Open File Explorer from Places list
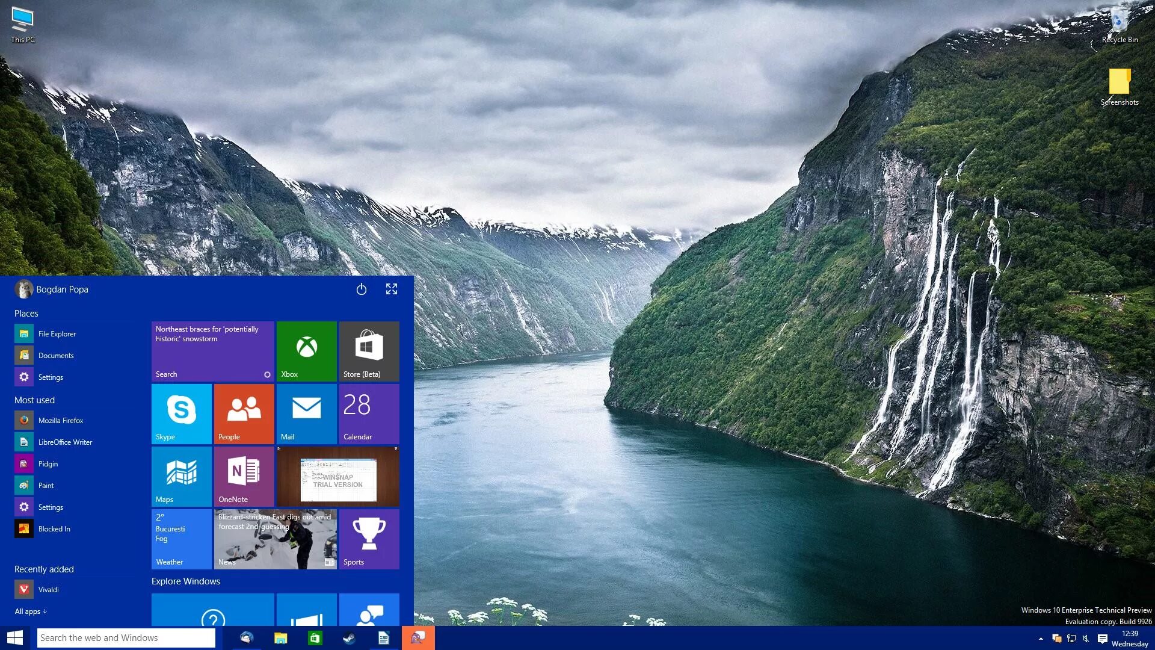The width and height of the screenshot is (1155, 650). [x=57, y=333]
